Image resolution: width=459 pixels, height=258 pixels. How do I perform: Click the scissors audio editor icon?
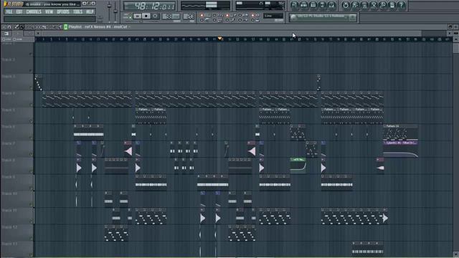tap(374, 5)
